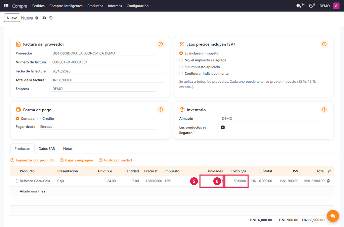Open the 'Pagar desde' dropdown showing Efectivo

coord(97,127)
